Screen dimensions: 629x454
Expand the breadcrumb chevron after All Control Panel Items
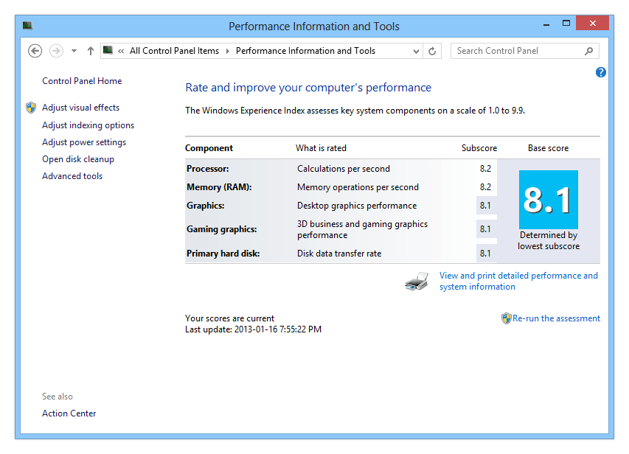coord(227,51)
